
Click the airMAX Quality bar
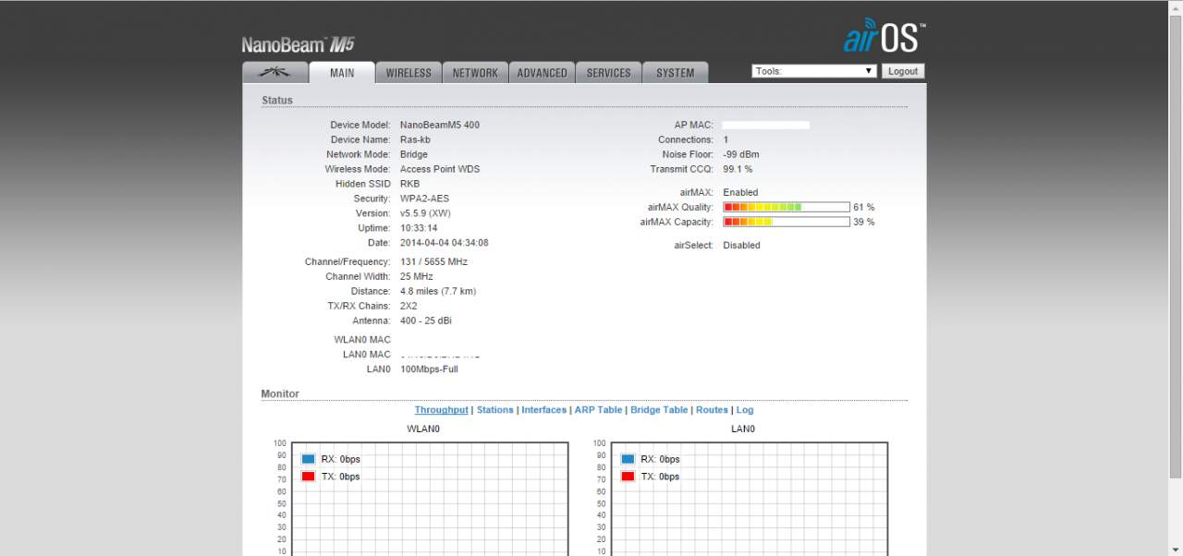tap(786, 207)
